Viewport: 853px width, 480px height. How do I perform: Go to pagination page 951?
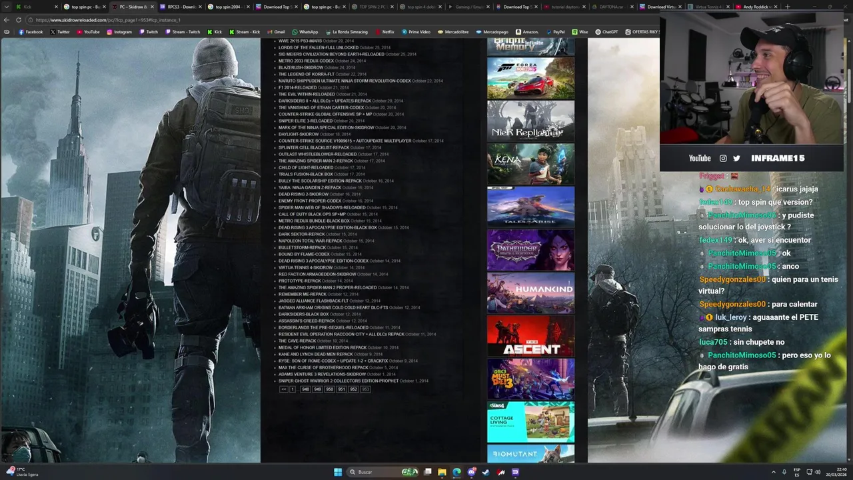(341, 389)
